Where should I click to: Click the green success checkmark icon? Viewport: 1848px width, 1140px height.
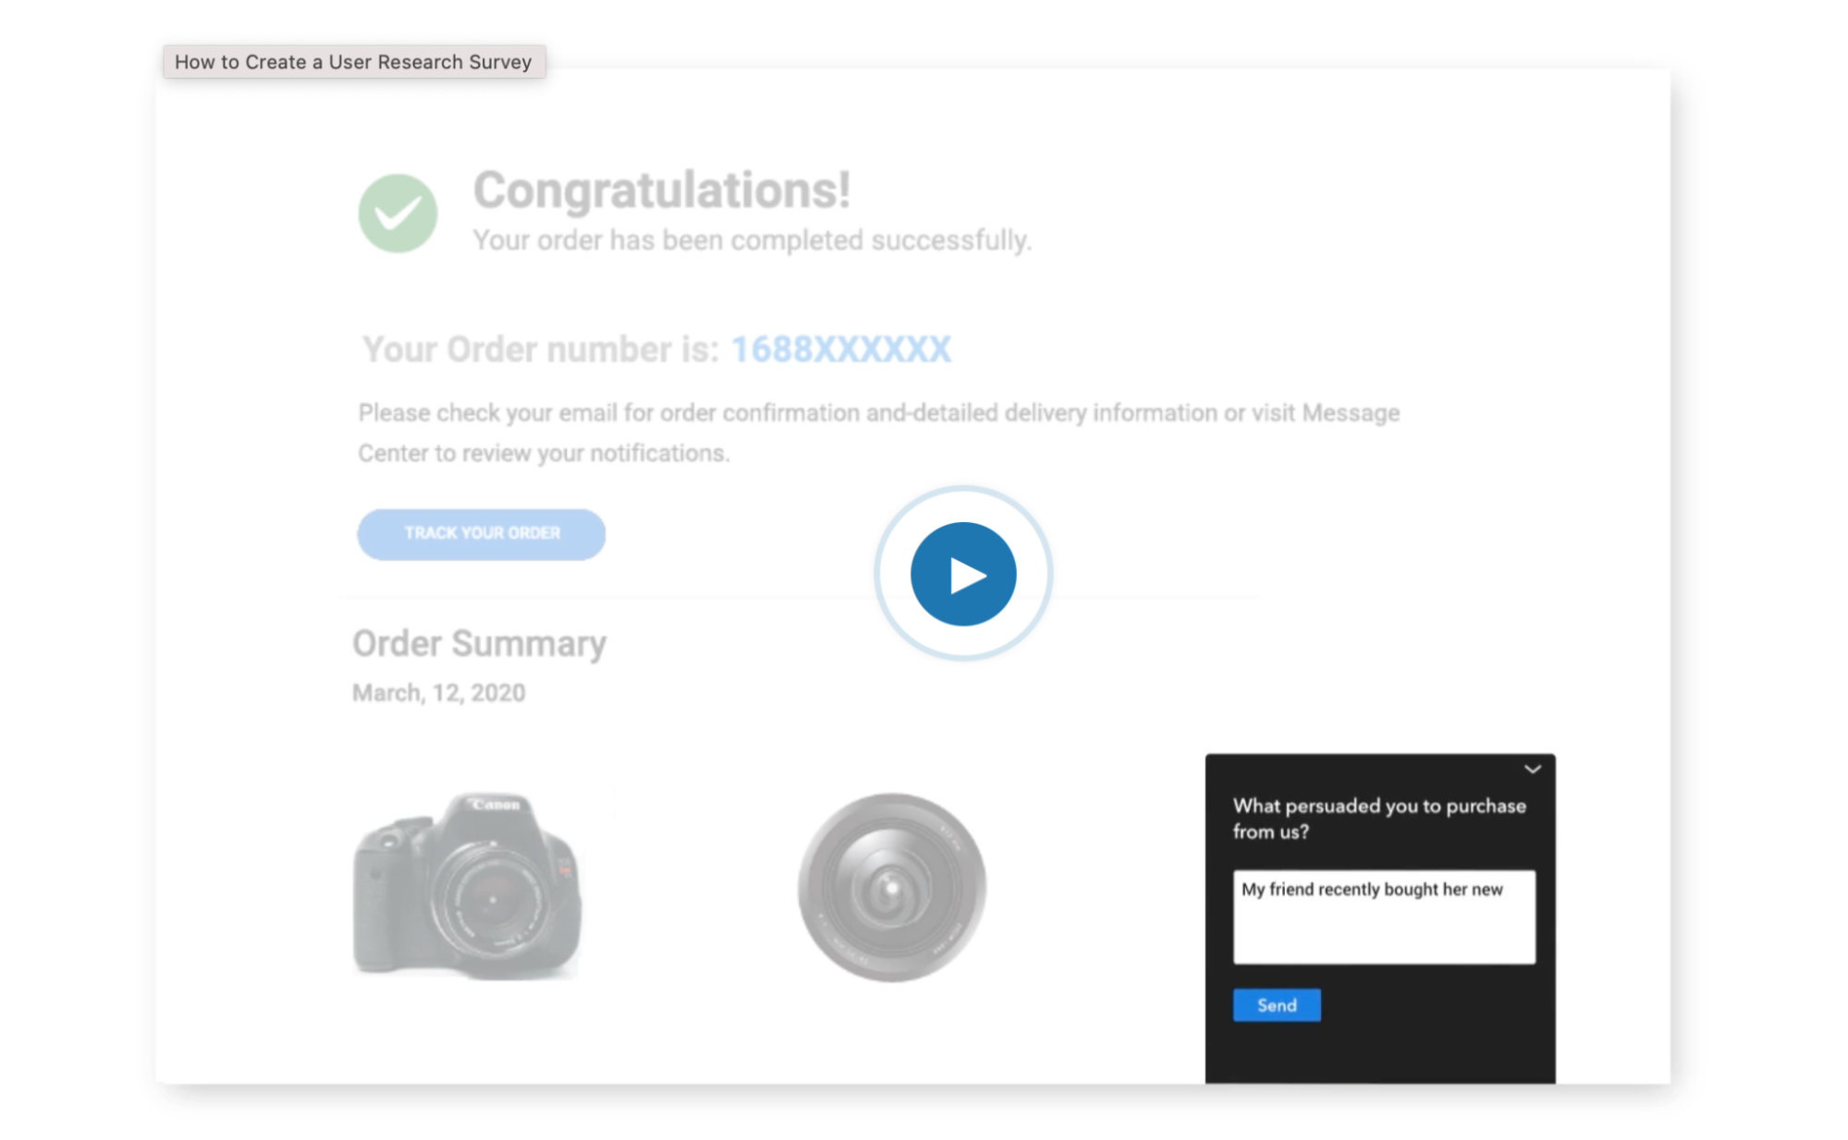point(398,212)
